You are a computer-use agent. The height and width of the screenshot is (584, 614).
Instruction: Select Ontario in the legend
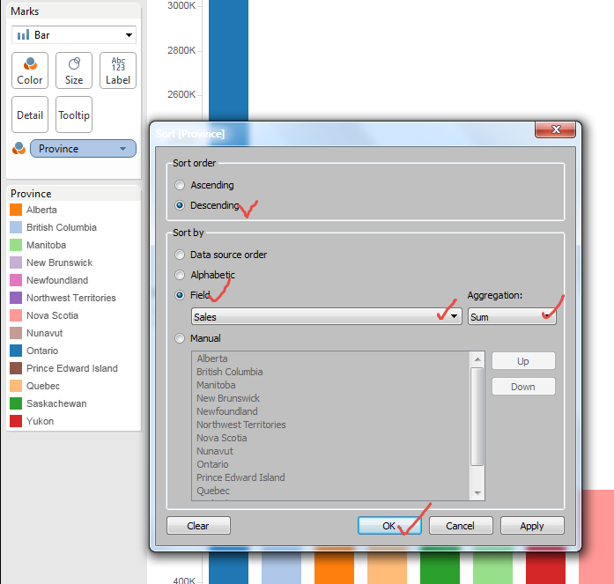(42, 351)
